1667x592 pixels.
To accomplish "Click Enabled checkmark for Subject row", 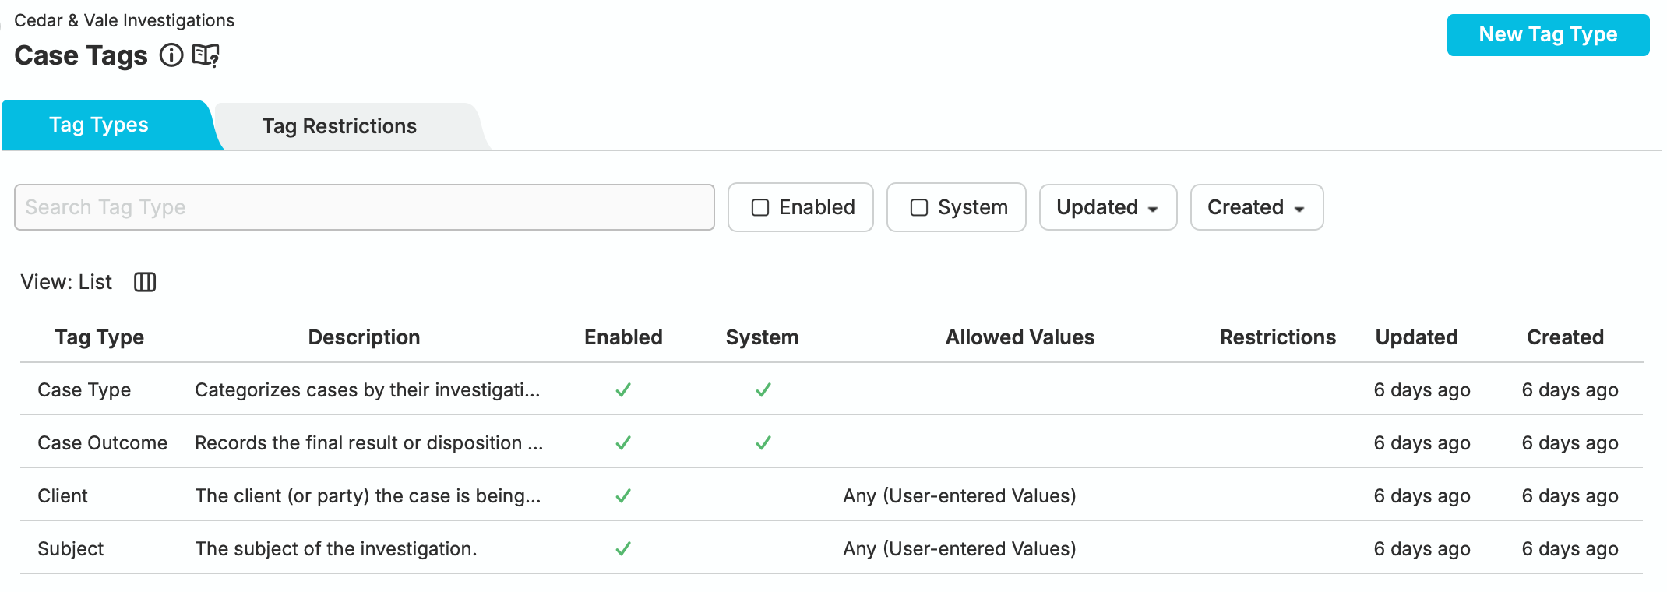I will (x=623, y=548).
